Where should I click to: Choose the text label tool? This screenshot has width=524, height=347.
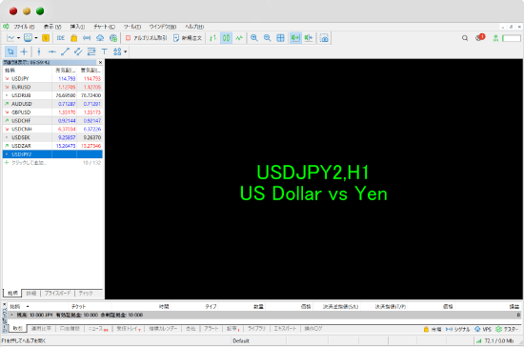[104, 51]
